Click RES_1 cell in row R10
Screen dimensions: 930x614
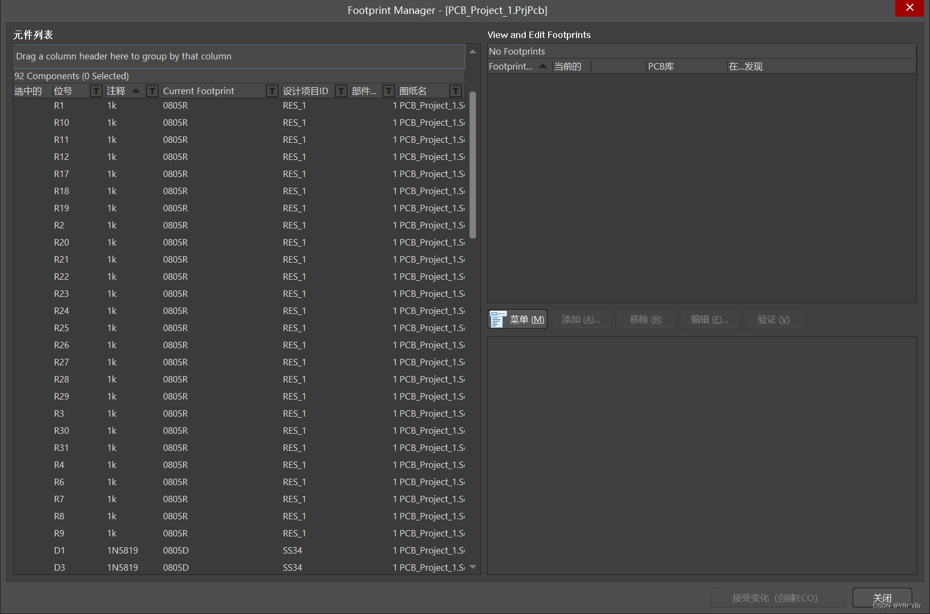294,122
